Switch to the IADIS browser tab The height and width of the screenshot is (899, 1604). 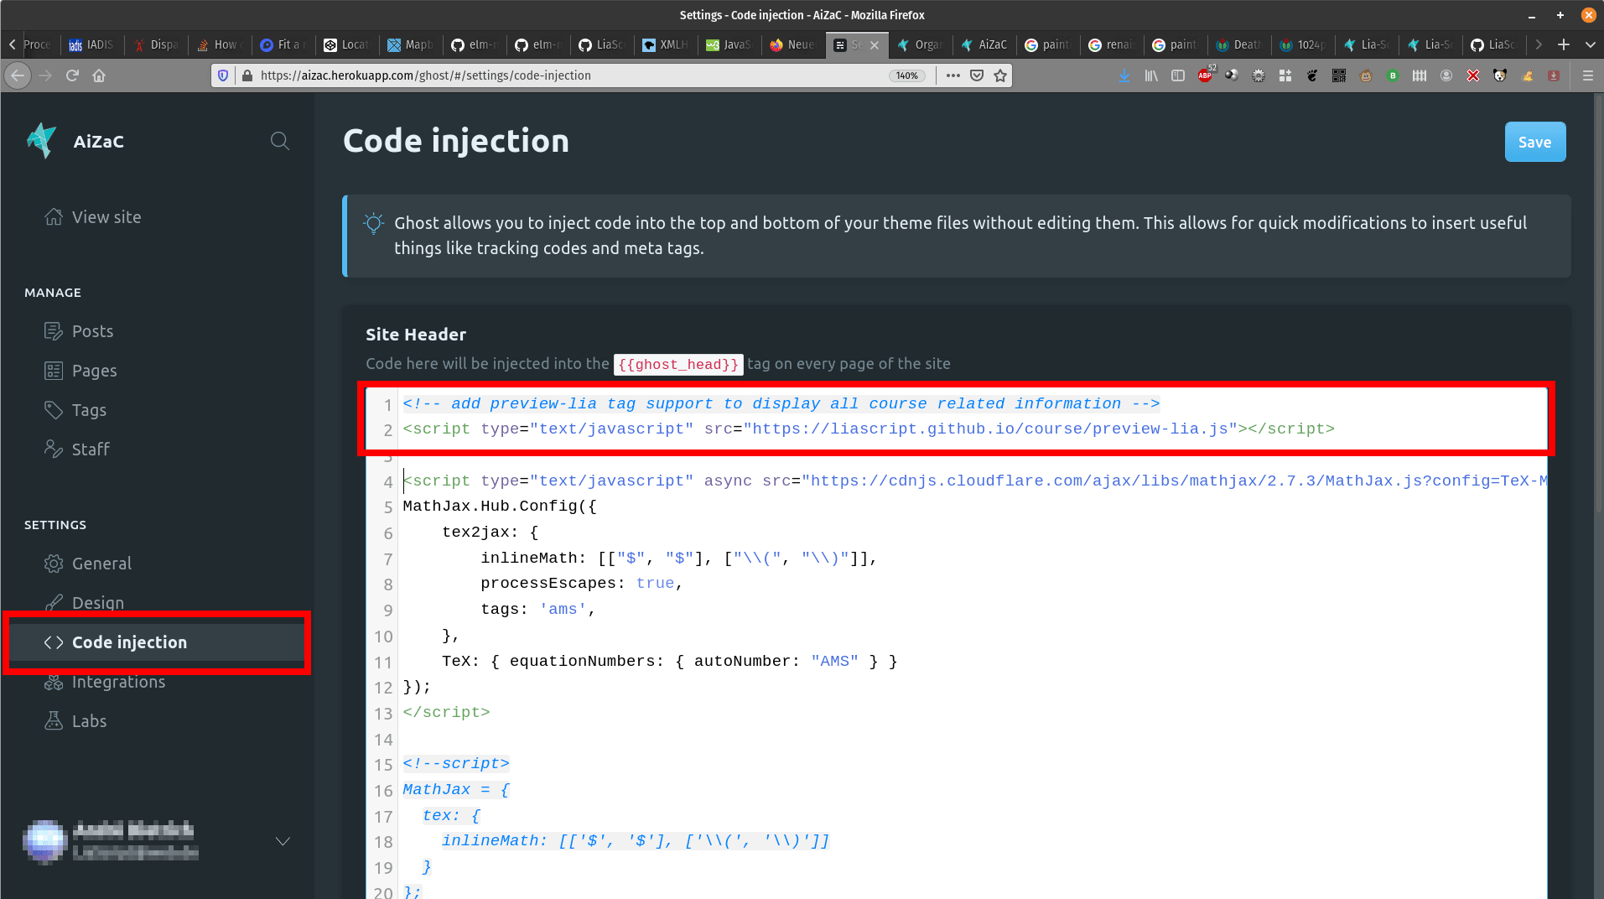point(91,44)
